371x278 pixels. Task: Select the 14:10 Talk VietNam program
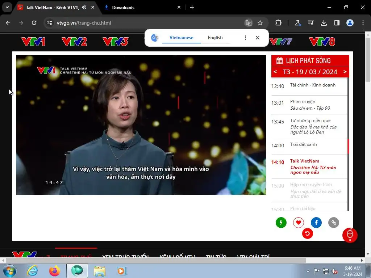(309, 167)
